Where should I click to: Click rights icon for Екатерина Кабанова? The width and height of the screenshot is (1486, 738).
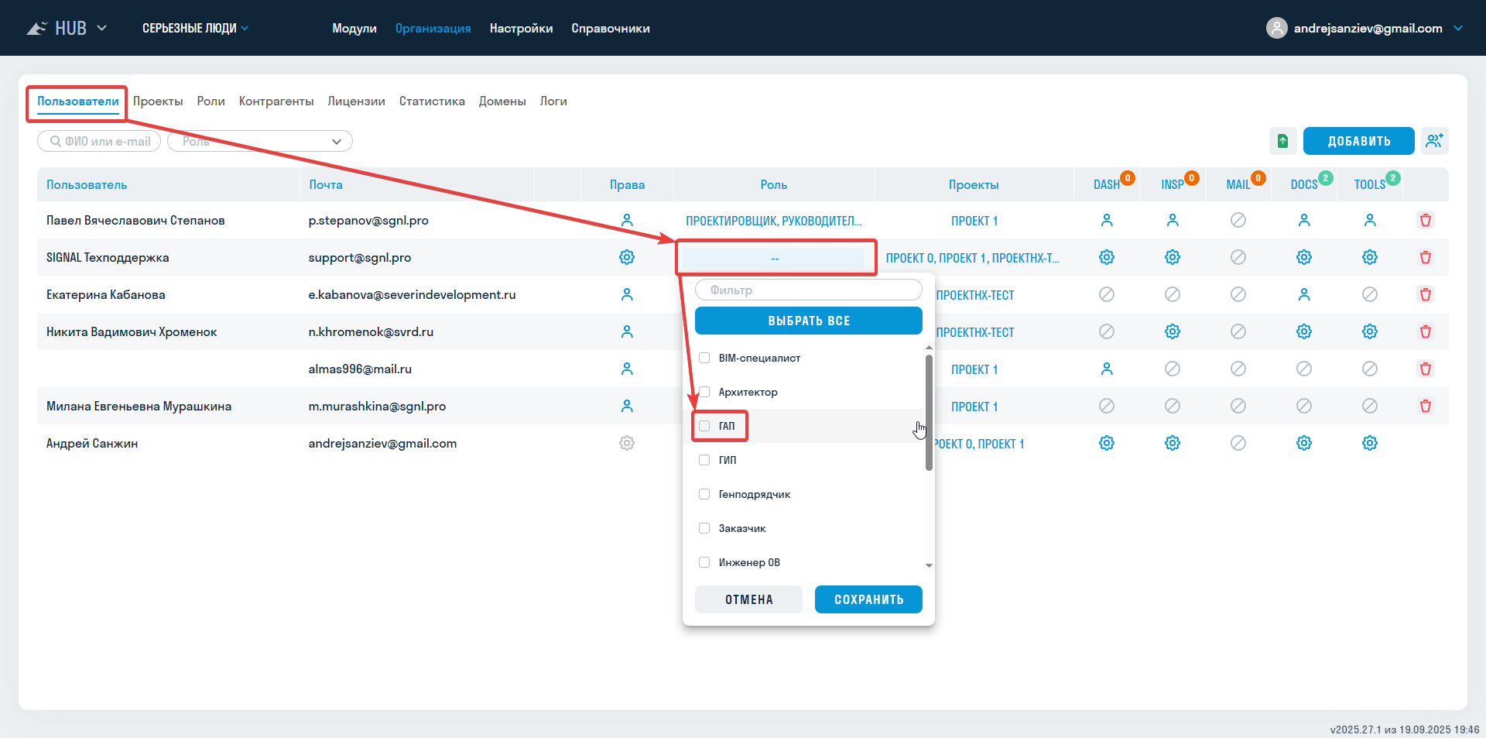pos(627,294)
